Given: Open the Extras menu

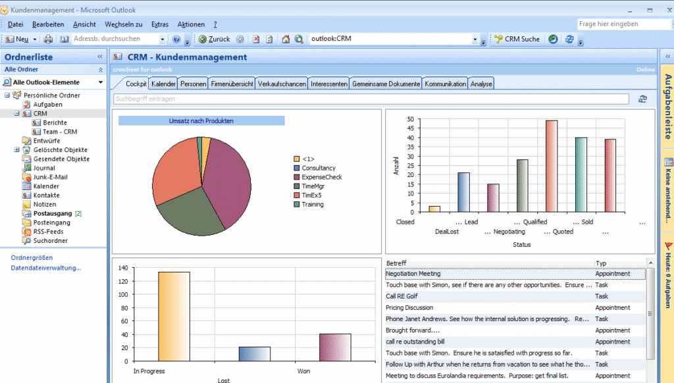Looking at the screenshot, I should coord(160,24).
